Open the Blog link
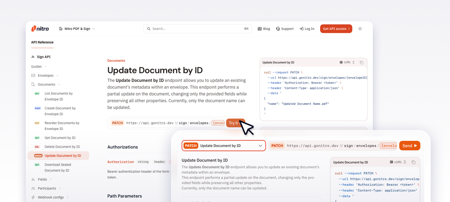The image size is (450, 202). pos(264,29)
